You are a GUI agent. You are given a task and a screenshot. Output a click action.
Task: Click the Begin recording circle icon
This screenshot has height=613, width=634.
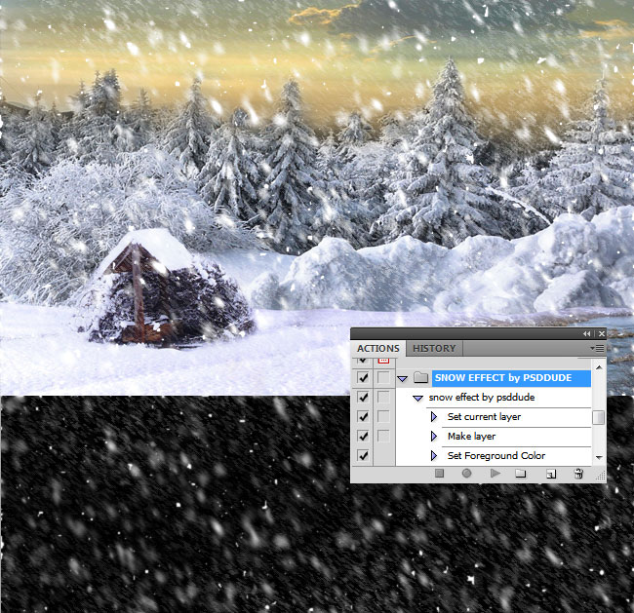point(466,474)
